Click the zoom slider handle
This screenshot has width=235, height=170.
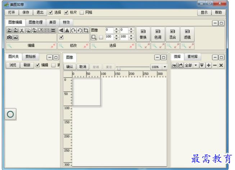pos(119,68)
